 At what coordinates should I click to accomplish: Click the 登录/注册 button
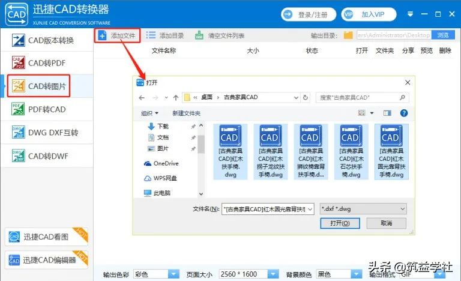[309, 14]
